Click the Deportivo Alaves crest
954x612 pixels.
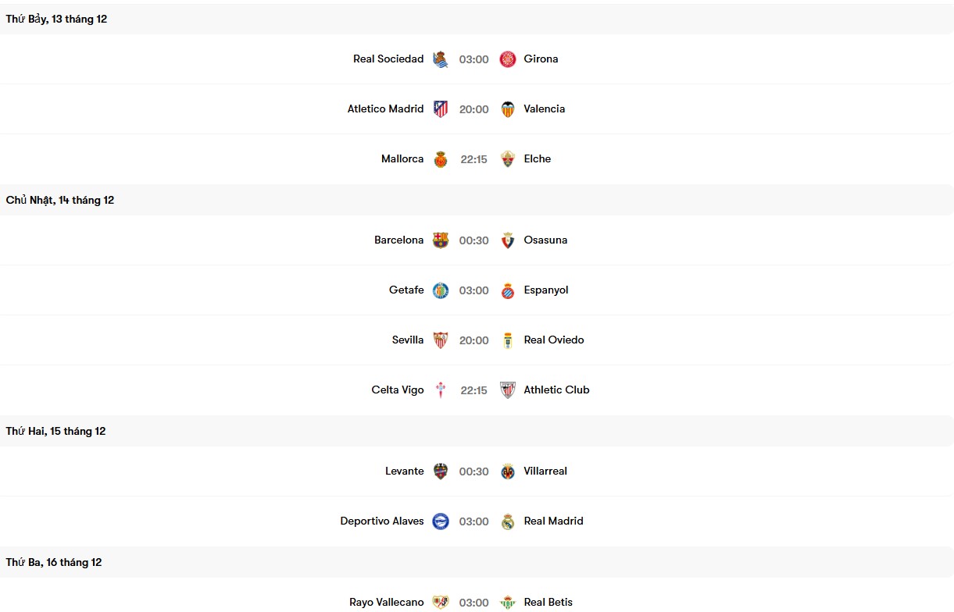441,521
